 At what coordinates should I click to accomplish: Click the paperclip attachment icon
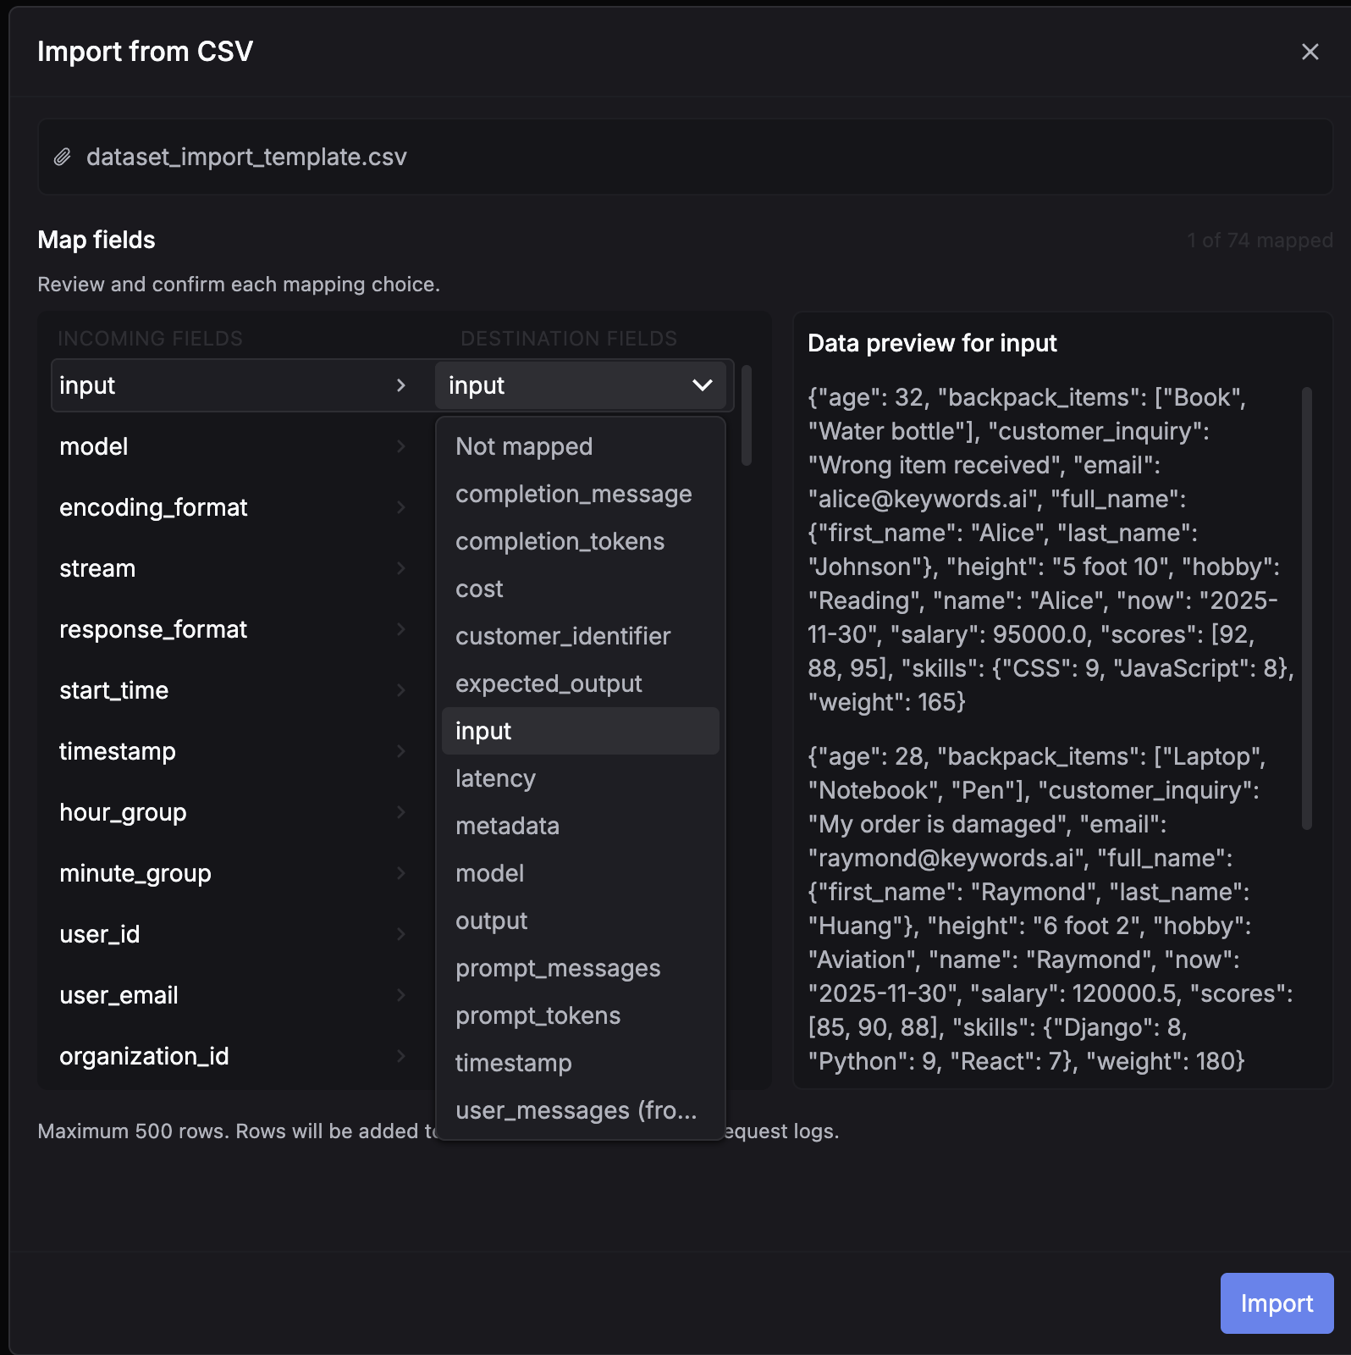pyautogui.click(x=63, y=158)
